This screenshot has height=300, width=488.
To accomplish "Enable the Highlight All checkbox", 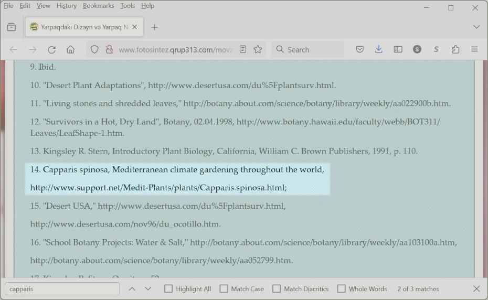I will point(168,289).
